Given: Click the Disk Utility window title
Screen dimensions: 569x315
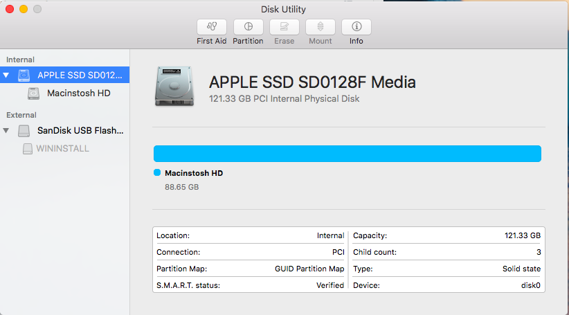Looking at the screenshot, I should [x=283, y=10].
